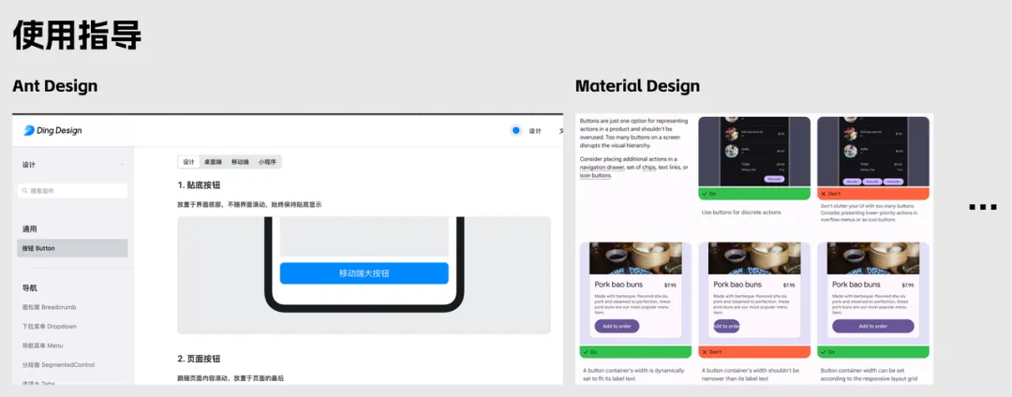The height and width of the screenshot is (397, 1012).
Task: Select 按钮 Button in the sidebar
Action: [x=72, y=248]
